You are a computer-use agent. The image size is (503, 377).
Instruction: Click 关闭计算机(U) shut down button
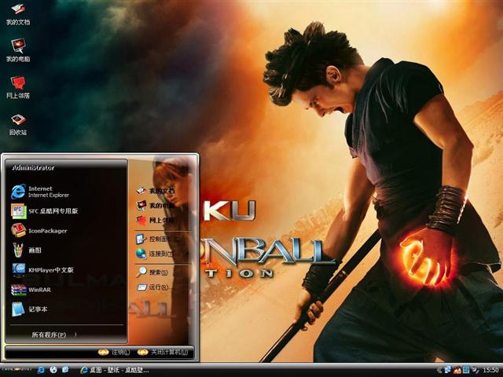[x=162, y=352]
